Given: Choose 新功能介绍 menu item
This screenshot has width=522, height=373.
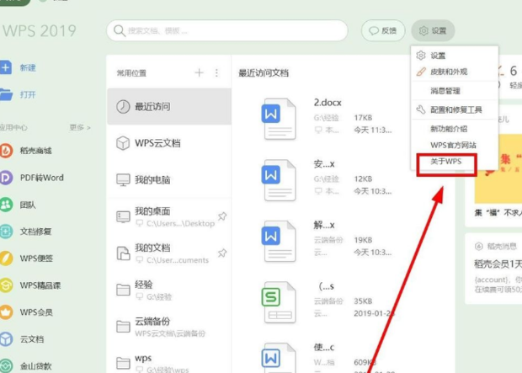Looking at the screenshot, I should click(x=455, y=129).
